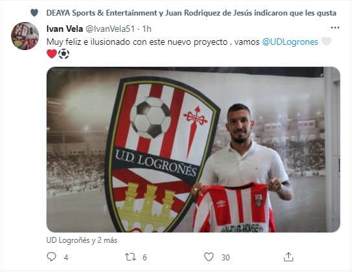Click 'DEAYA Sports & Entertainment' in liked-by line

[102, 13]
